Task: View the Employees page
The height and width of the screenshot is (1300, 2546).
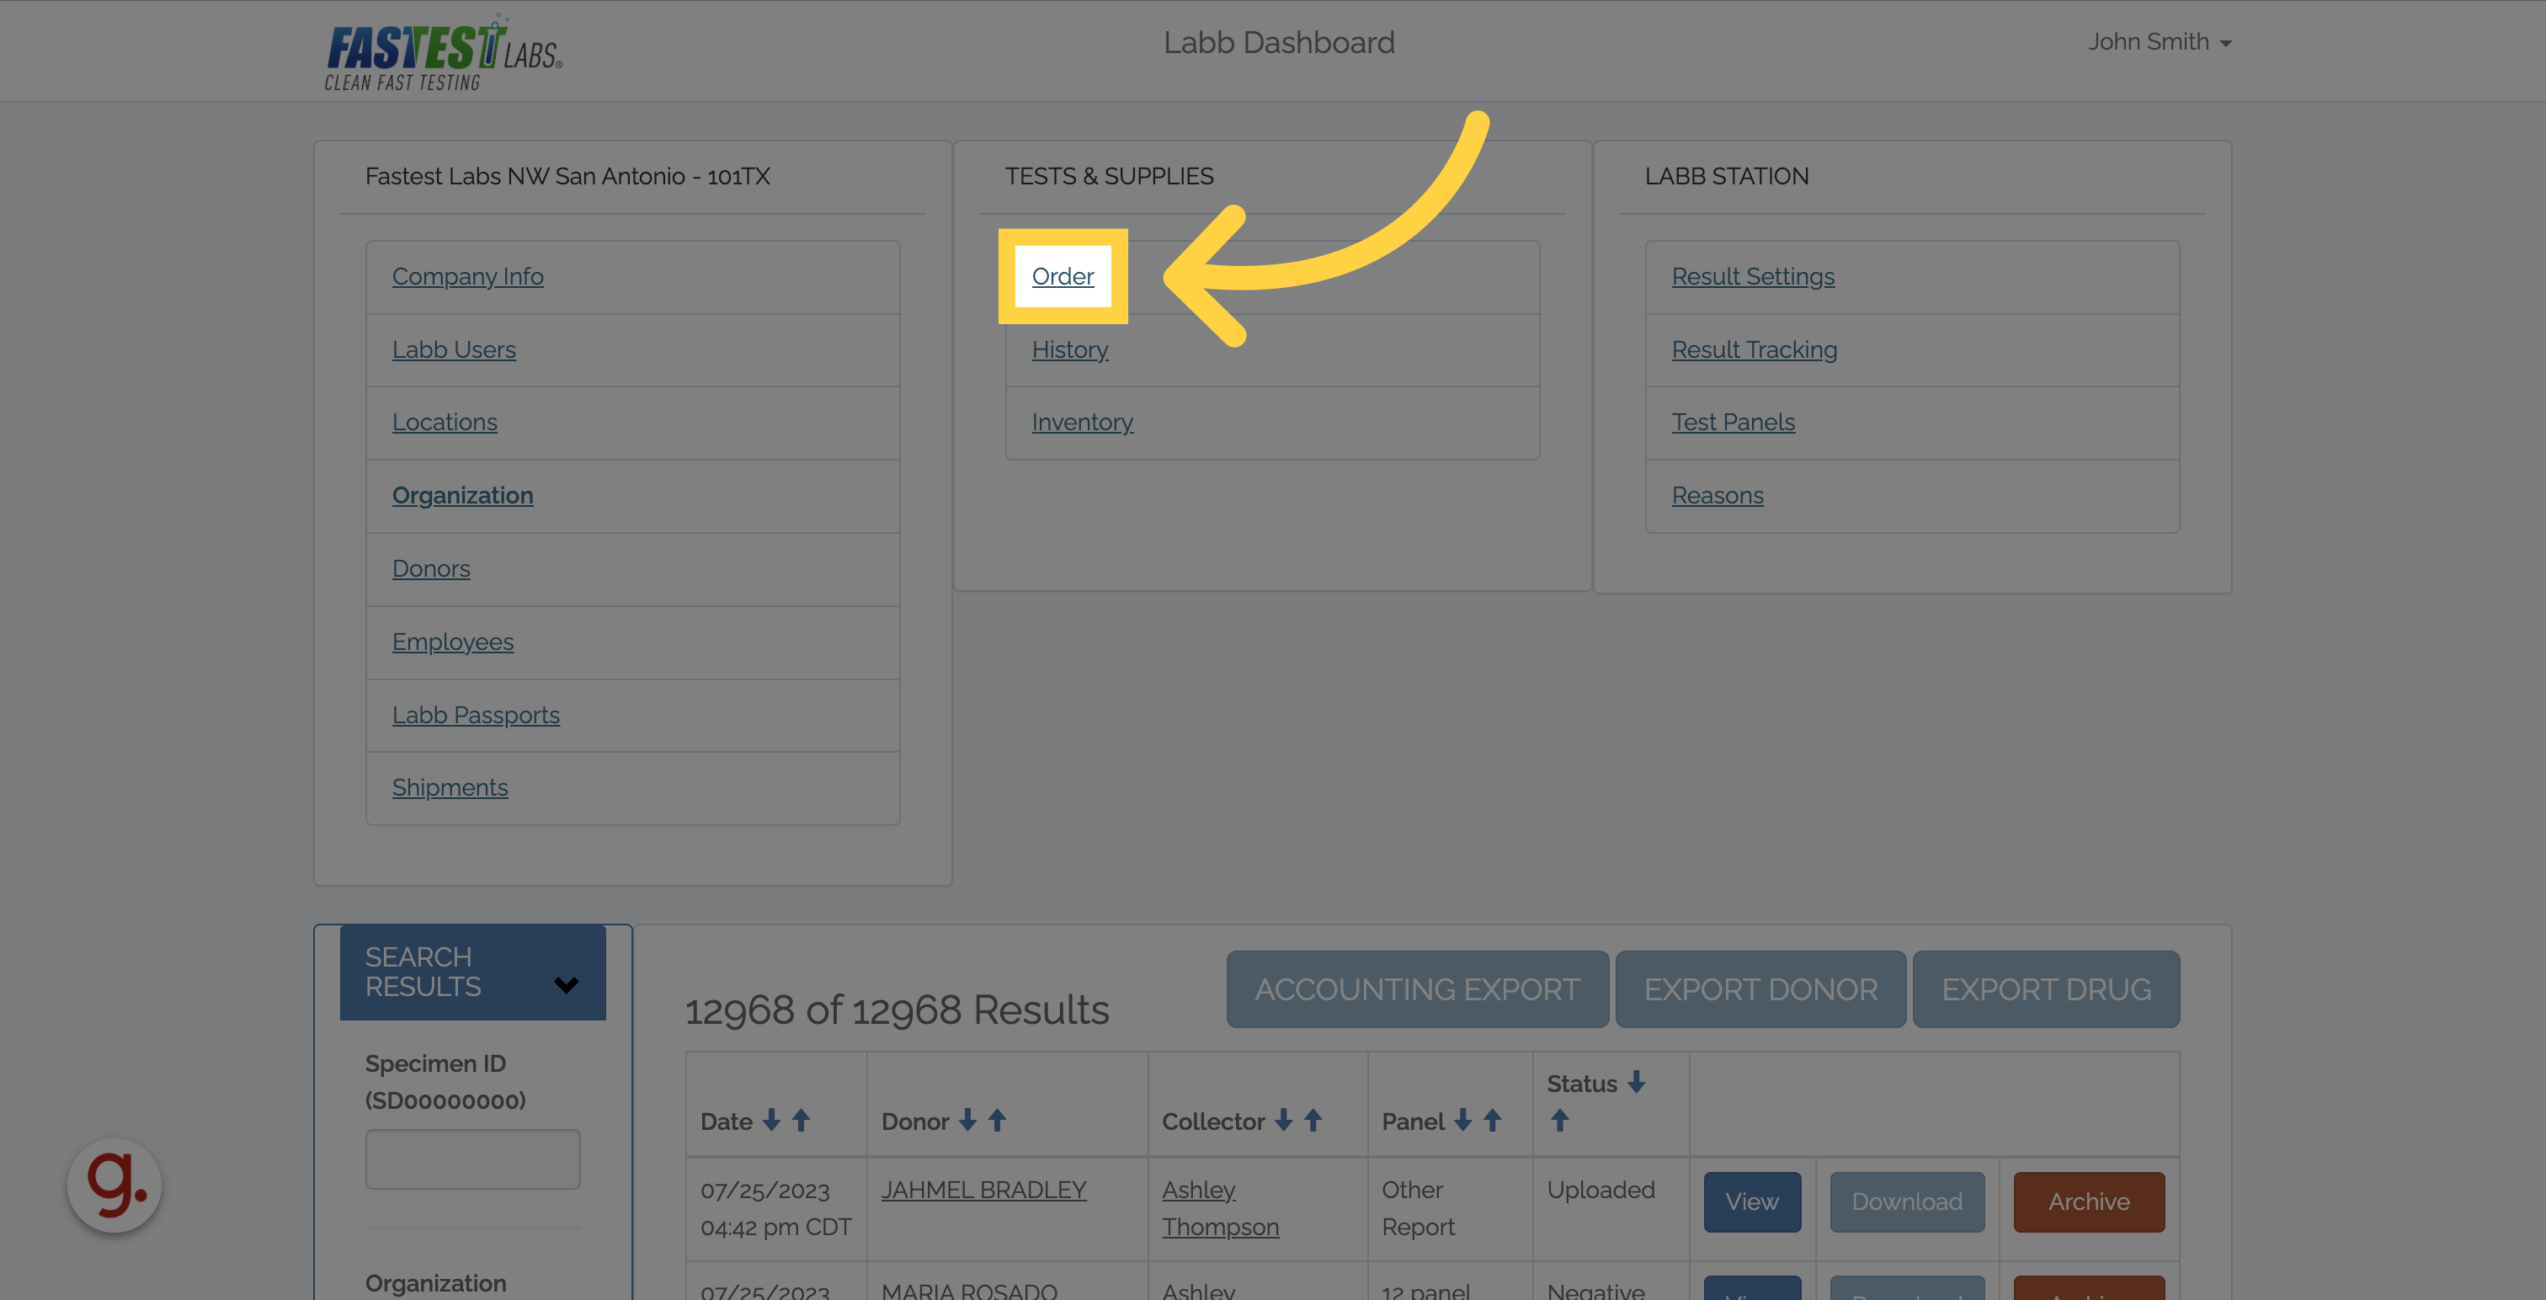Action: 453,642
